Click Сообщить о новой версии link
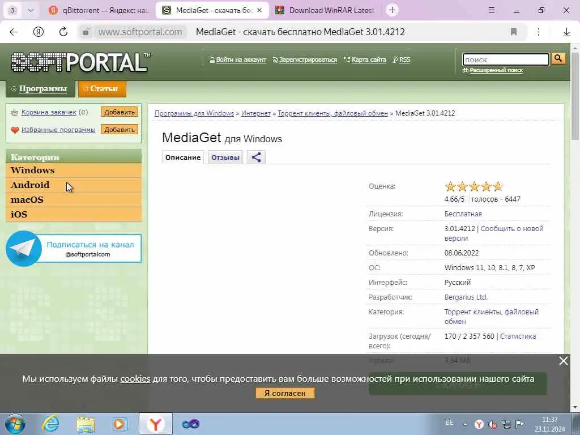The width and height of the screenshot is (580, 435). (x=494, y=233)
